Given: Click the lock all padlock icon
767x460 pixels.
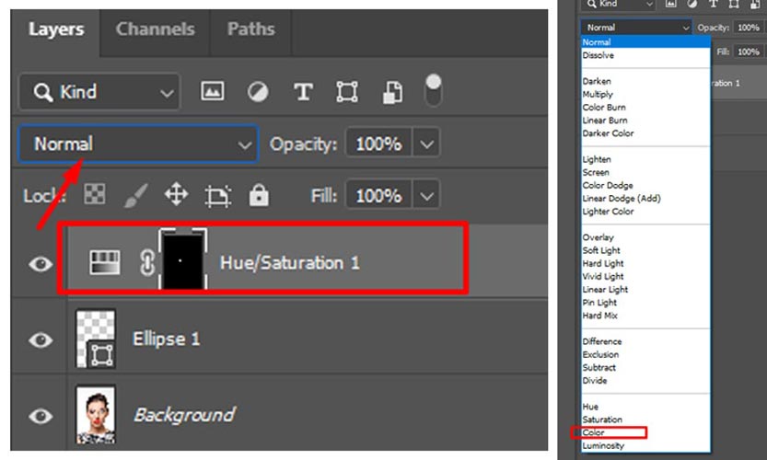Looking at the screenshot, I should [260, 195].
